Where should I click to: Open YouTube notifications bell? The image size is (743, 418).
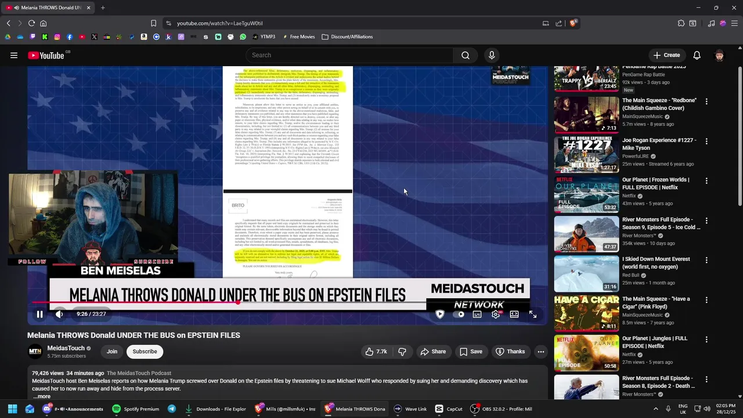click(697, 55)
